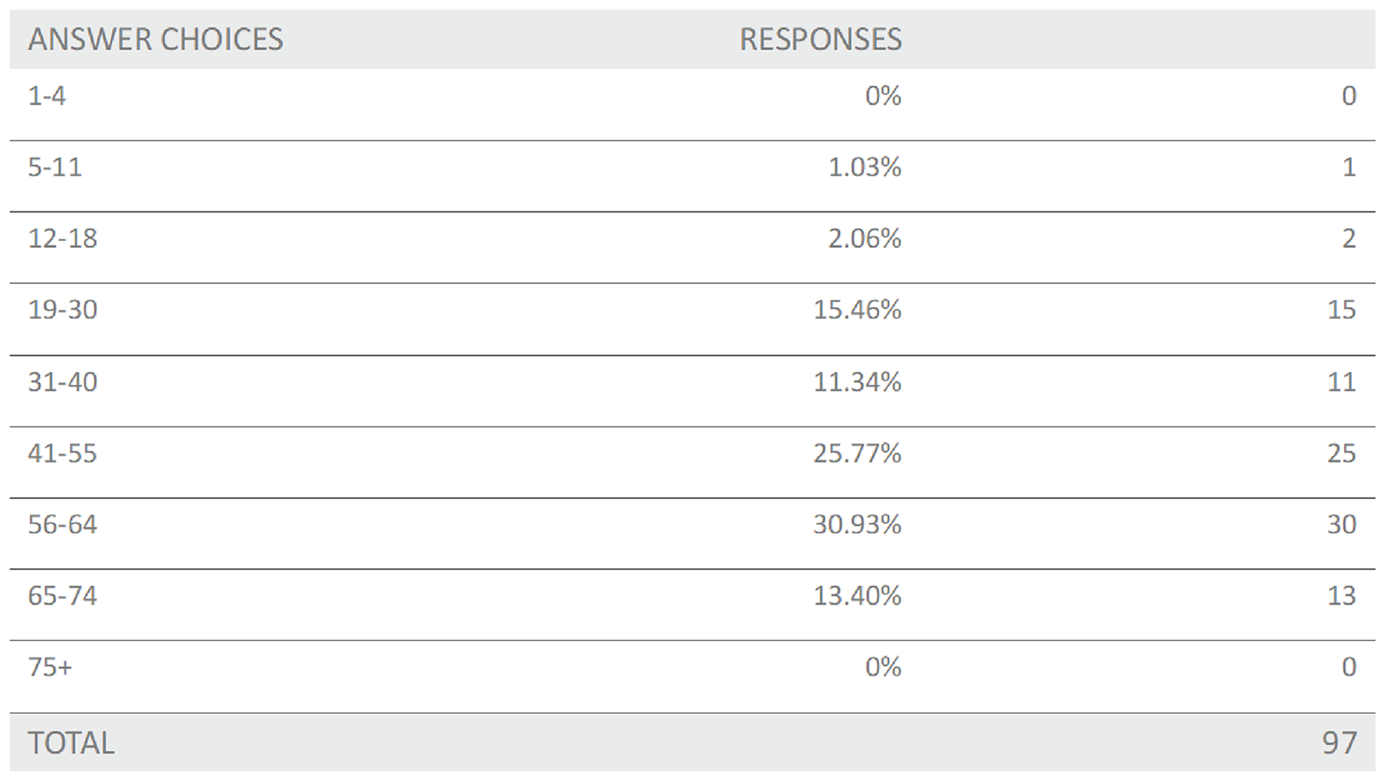This screenshot has height=781, width=1391.
Task: Click the 12-18 age range label
Action: (x=62, y=239)
